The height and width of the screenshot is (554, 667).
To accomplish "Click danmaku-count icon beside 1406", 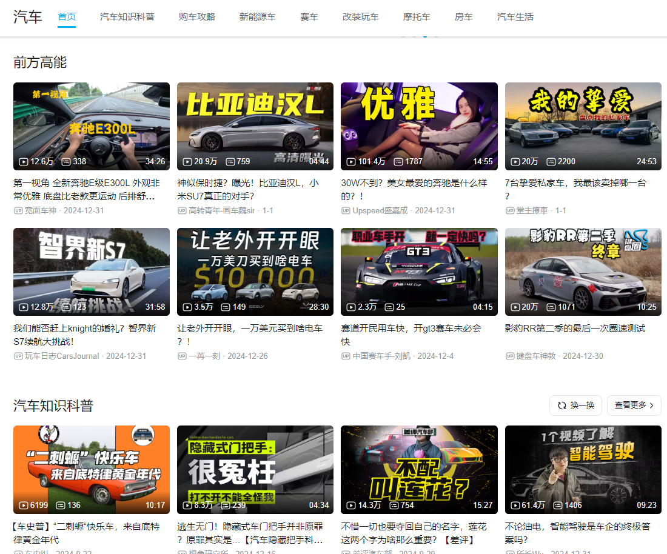I will pos(558,505).
